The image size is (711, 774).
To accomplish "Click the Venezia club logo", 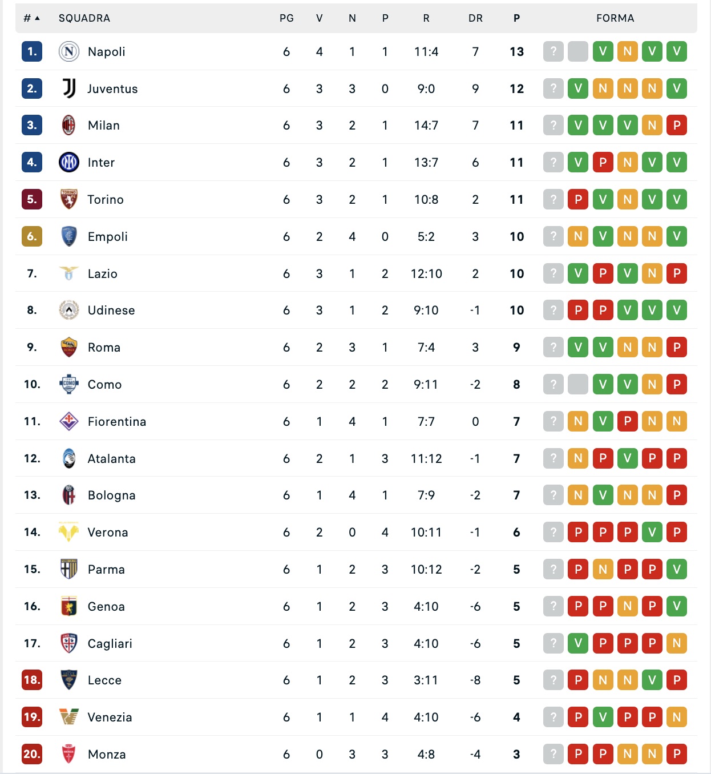I will [x=68, y=717].
